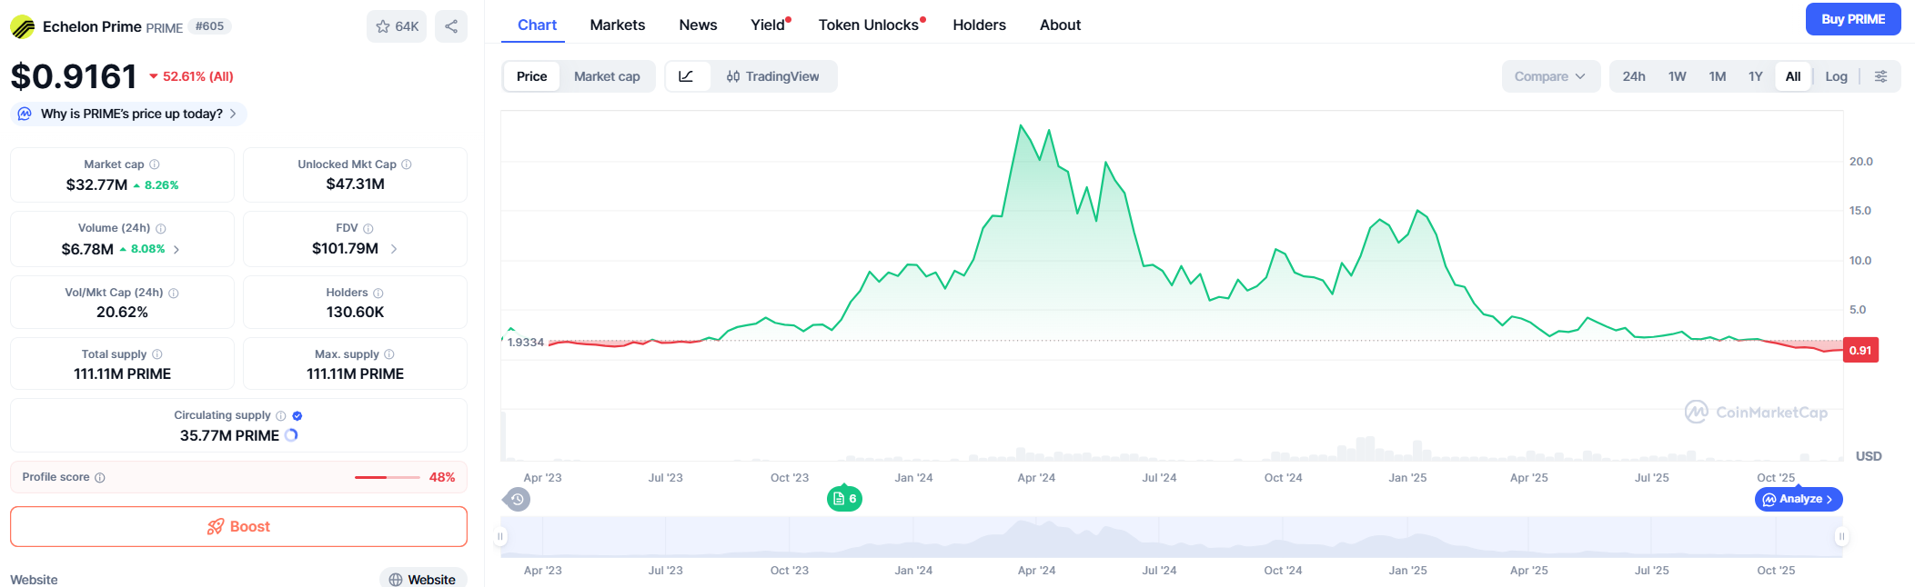Click the left range slider handle
The width and height of the screenshot is (1915, 587).
point(500,537)
